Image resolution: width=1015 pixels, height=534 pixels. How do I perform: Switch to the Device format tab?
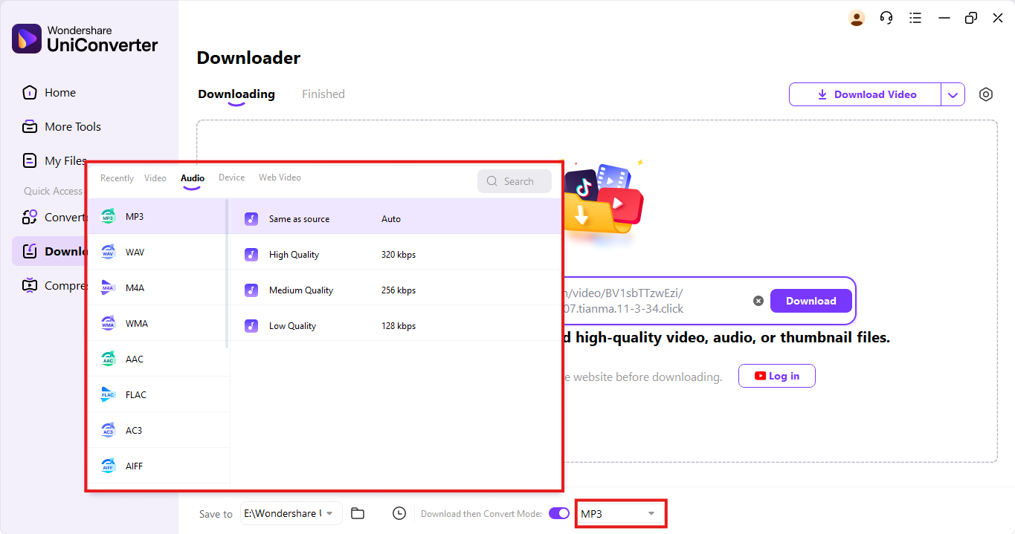pos(231,178)
